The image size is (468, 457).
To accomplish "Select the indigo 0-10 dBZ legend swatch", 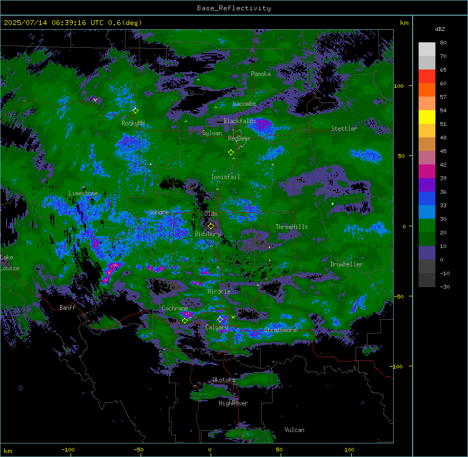I will [x=427, y=253].
